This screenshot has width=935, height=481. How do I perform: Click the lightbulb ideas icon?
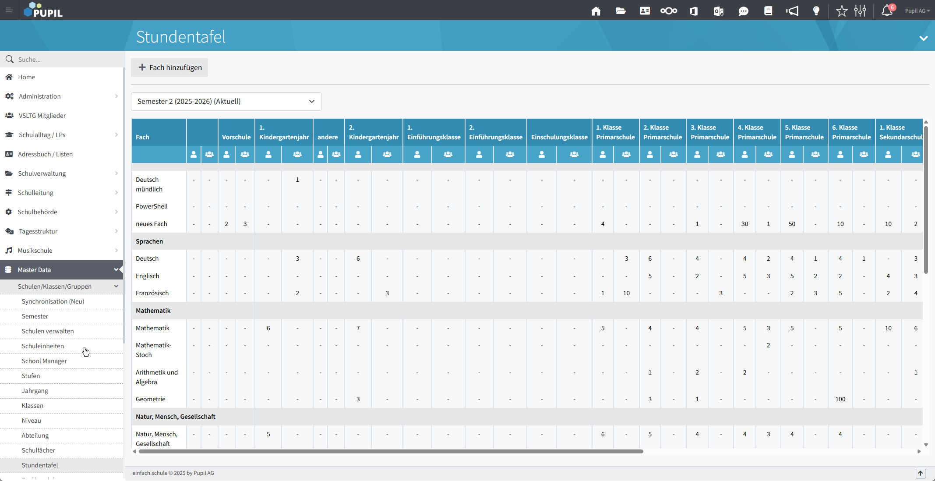tap(816, 11)
